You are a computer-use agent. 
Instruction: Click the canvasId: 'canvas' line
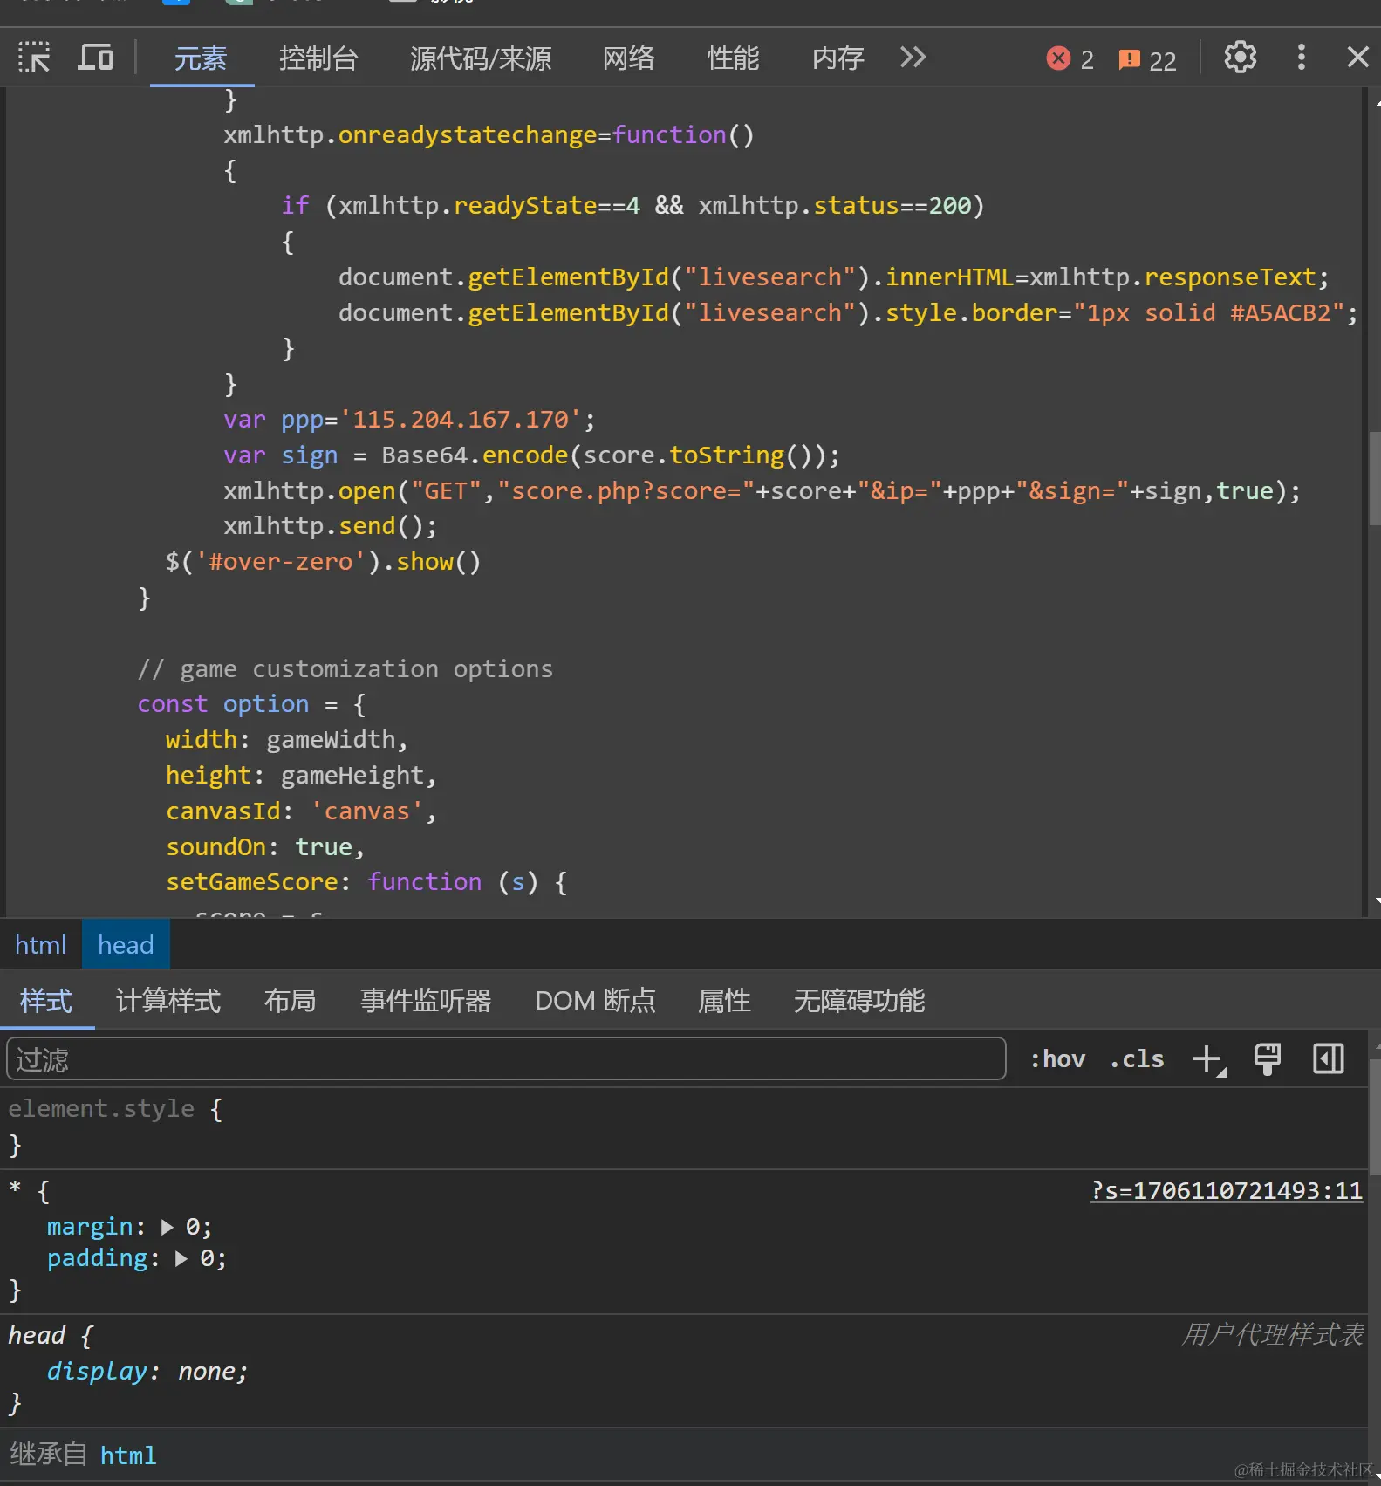click(301, 811)
